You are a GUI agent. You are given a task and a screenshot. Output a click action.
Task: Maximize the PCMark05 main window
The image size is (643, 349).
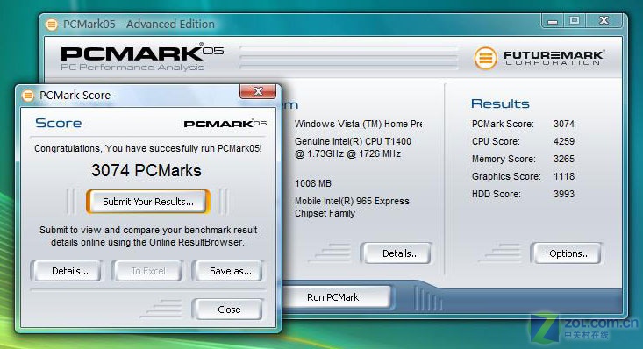575,20
